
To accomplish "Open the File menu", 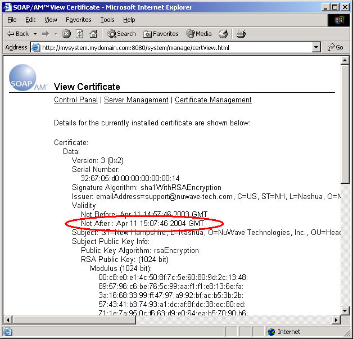I will 12,20.
